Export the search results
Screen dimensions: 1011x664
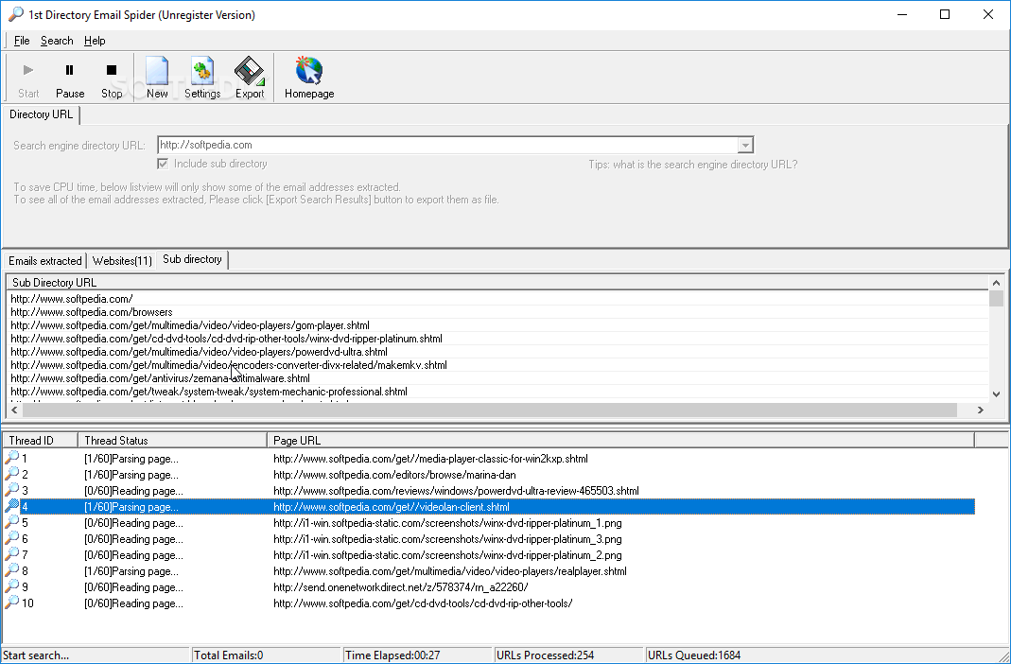[250, 79]
